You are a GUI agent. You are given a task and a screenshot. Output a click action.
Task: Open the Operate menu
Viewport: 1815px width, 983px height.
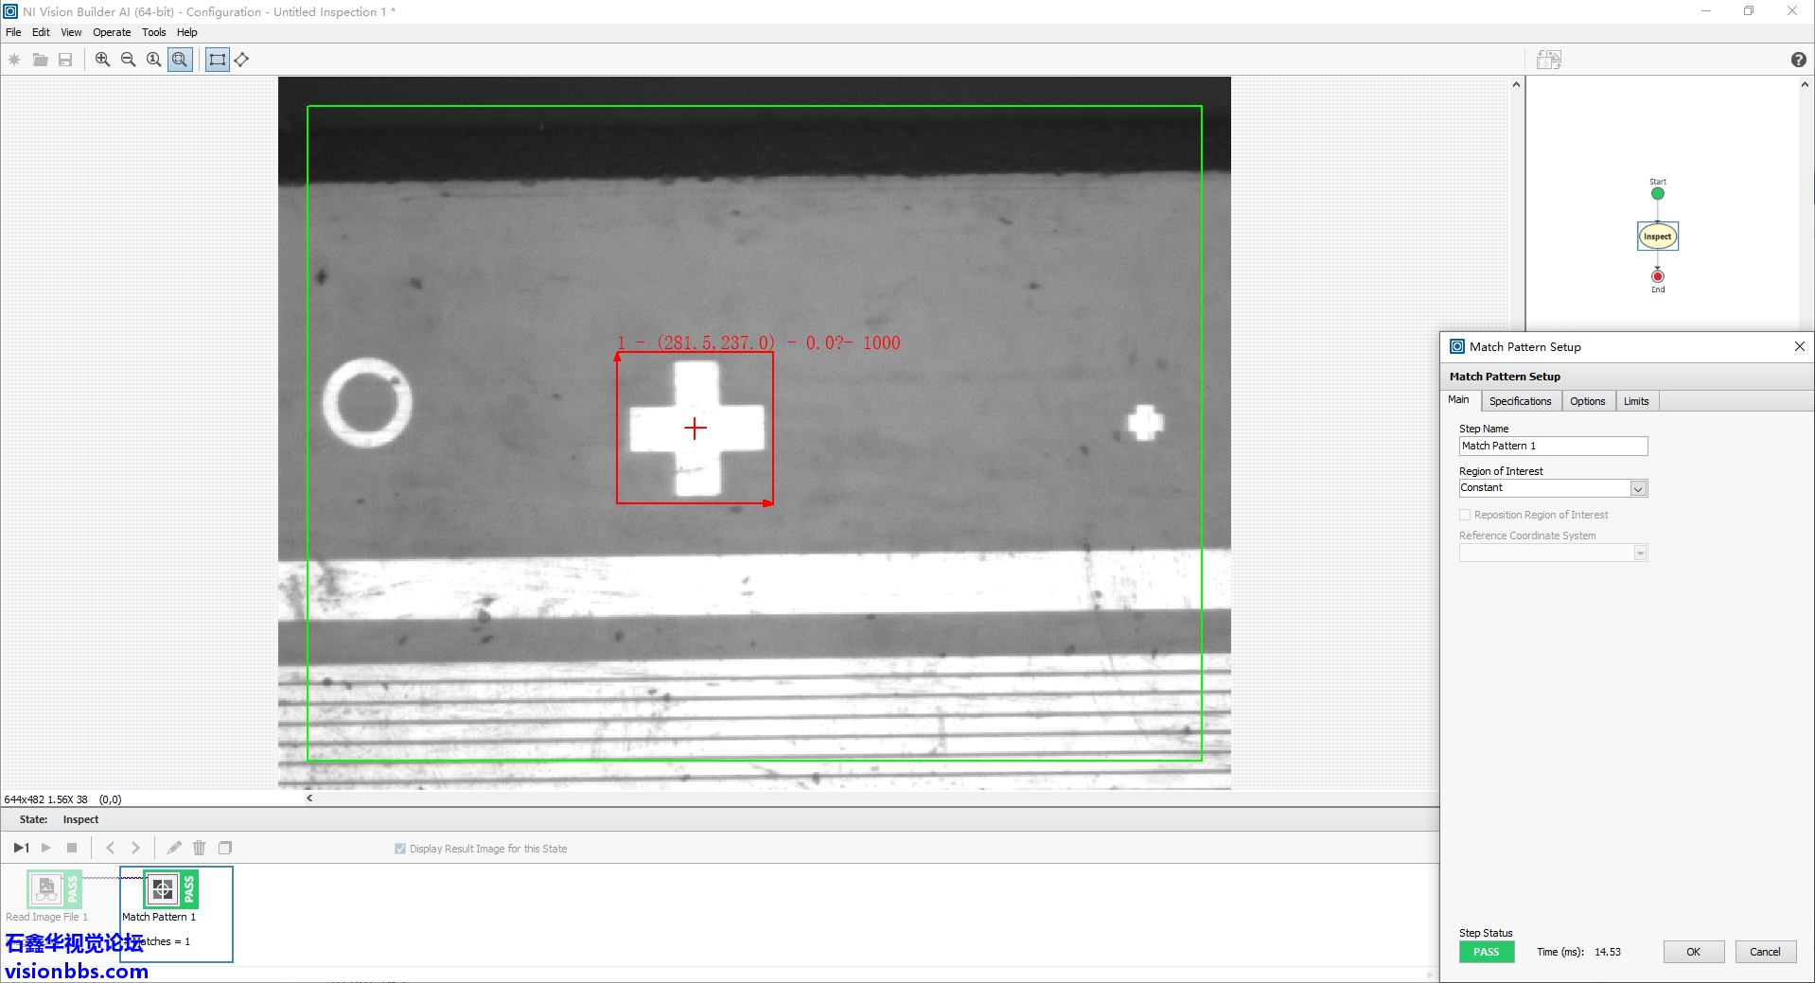coord(112,32)
